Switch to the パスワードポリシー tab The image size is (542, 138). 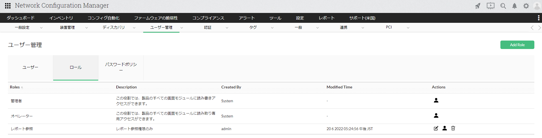click(x=121, y=67)
